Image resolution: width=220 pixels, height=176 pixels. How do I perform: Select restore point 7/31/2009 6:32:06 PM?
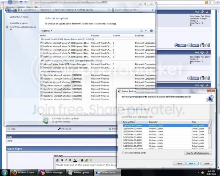click(x=165, y=128)
